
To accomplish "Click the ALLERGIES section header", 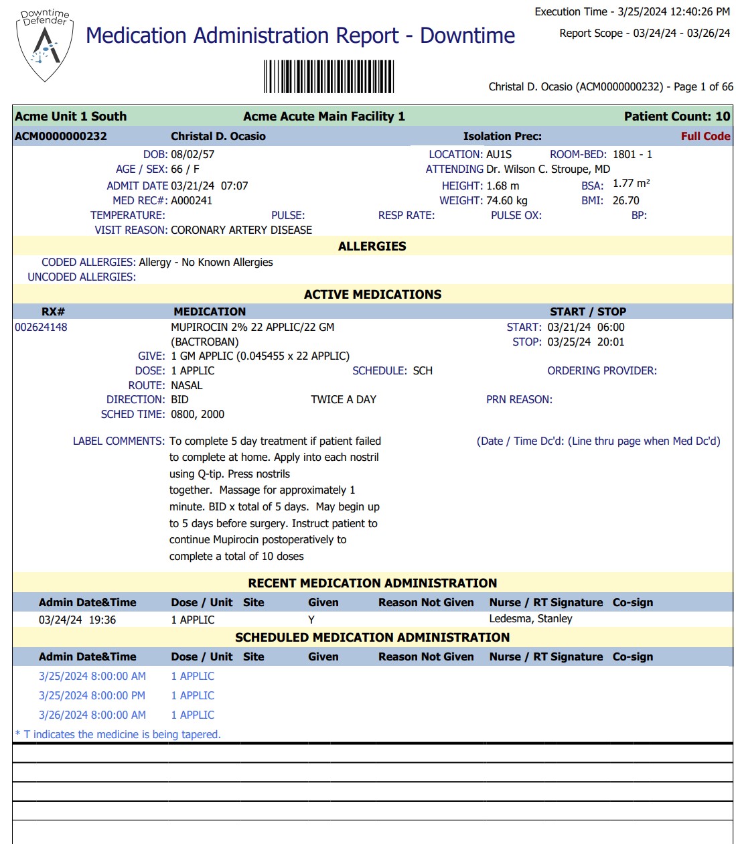I will pyautogui.click(x=372, y=247).
